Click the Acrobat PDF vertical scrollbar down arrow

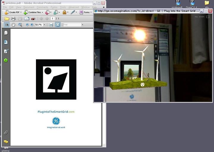pyautogui.click(x=104, y=145)
